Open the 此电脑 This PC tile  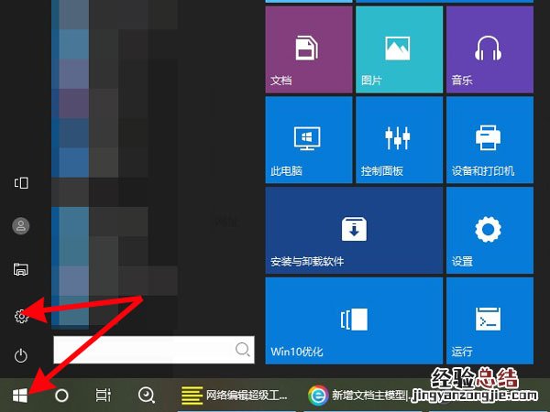(309, 140)
